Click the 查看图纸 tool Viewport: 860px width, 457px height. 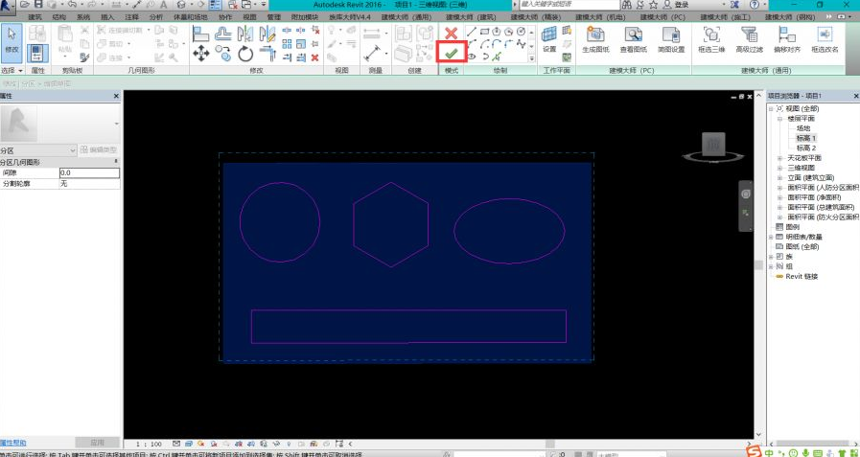[634, 39]
